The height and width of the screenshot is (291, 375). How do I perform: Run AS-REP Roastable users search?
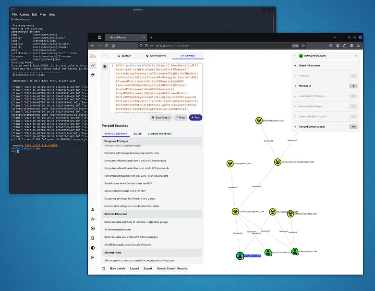coord(128,244)
